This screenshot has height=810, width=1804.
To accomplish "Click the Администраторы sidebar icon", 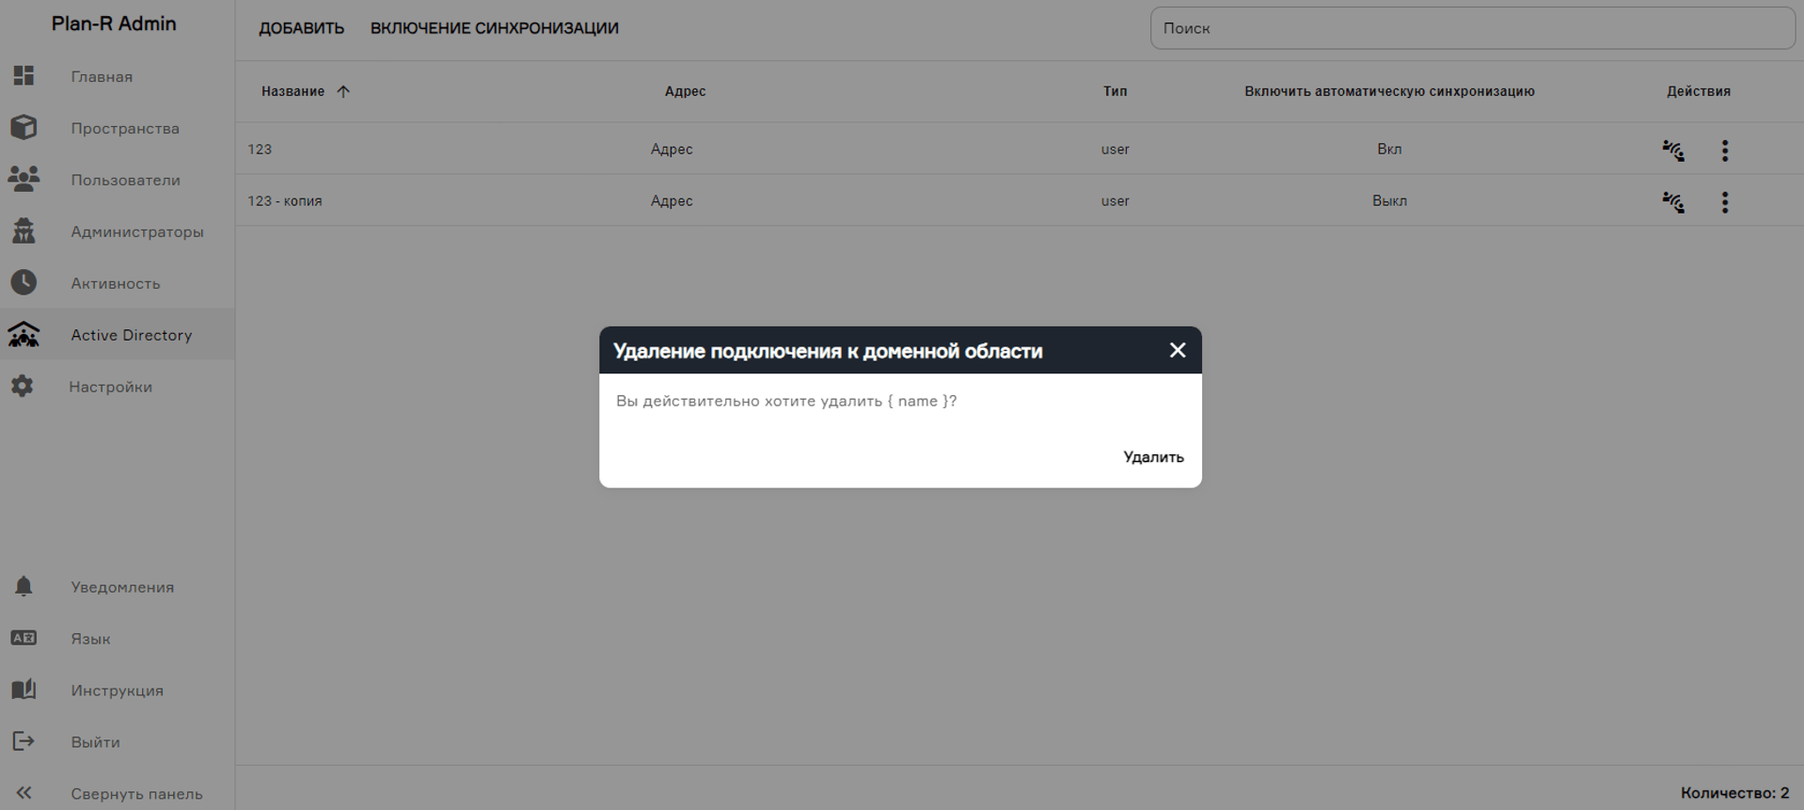I will 24,231.
